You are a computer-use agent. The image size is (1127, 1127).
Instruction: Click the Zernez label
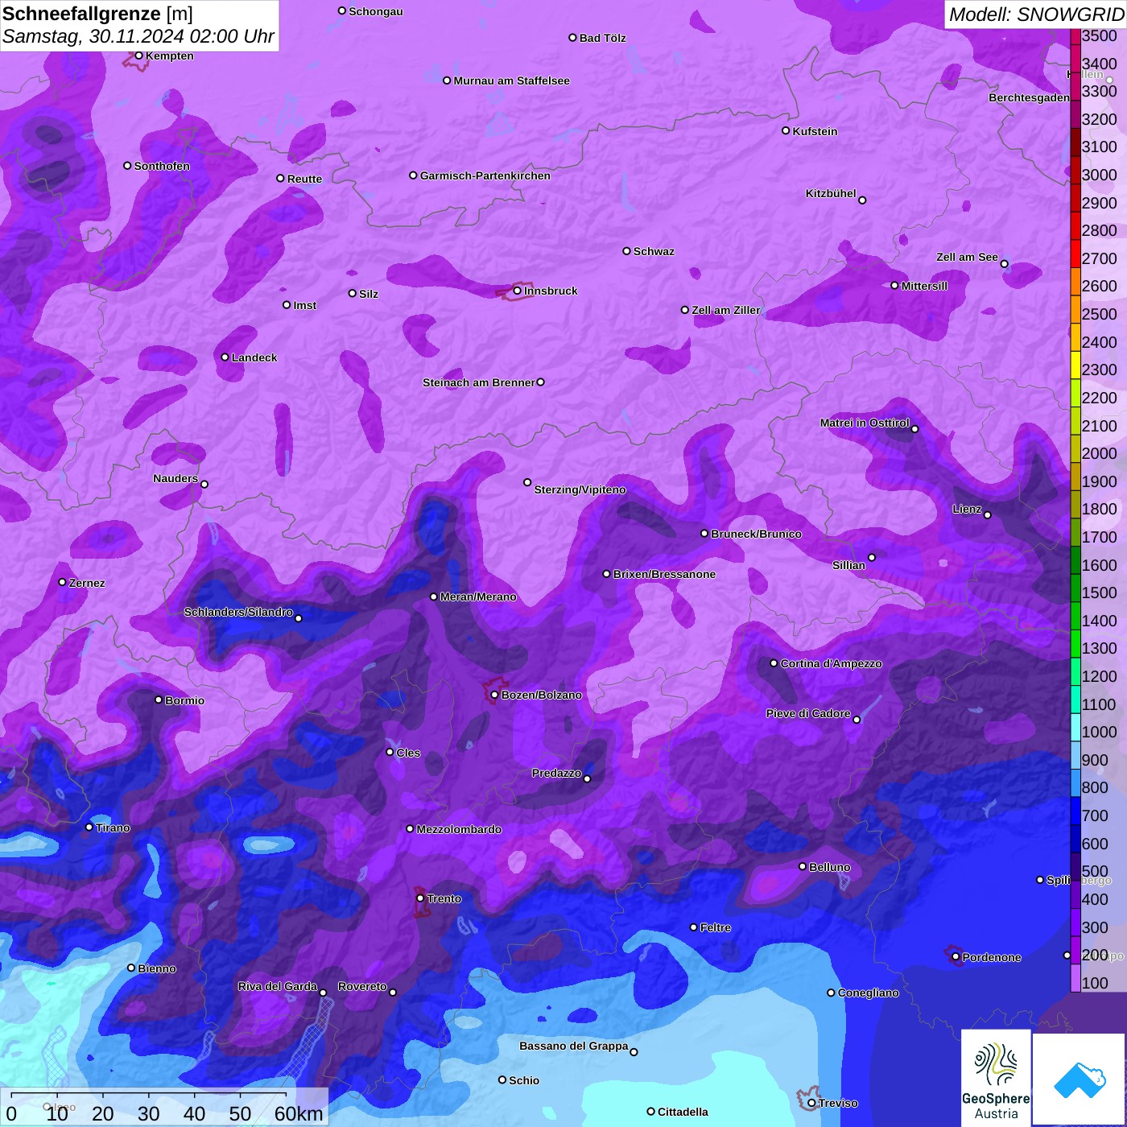point(87,583)
